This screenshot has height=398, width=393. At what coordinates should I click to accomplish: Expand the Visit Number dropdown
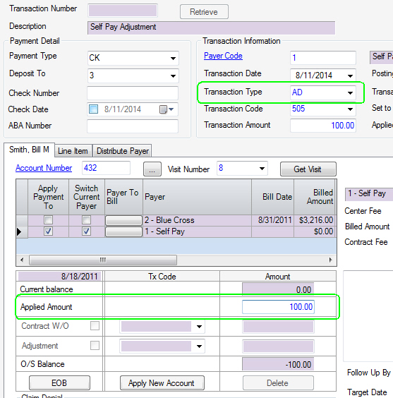[x=262, y=169]
